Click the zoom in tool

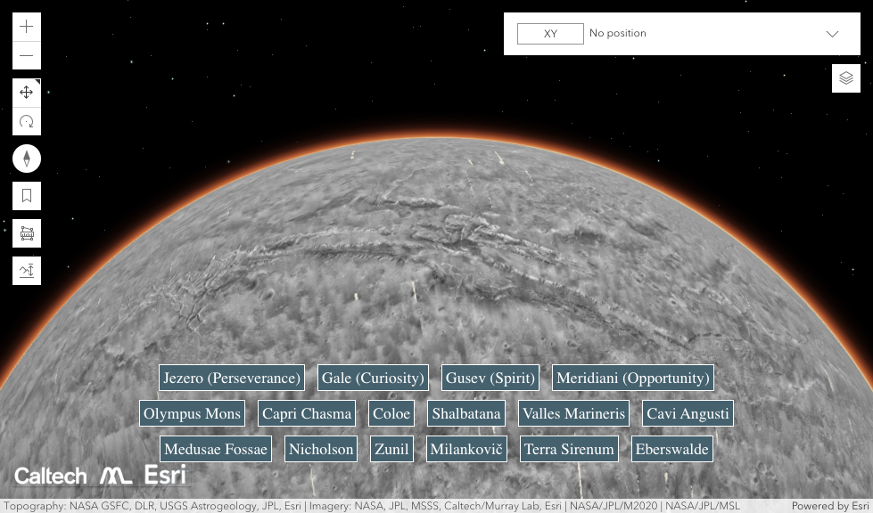click(x=26, y=26)
